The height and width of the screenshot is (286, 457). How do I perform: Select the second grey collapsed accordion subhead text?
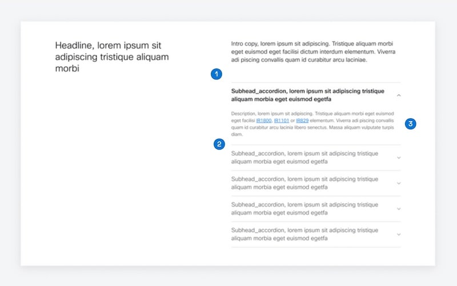304,183
